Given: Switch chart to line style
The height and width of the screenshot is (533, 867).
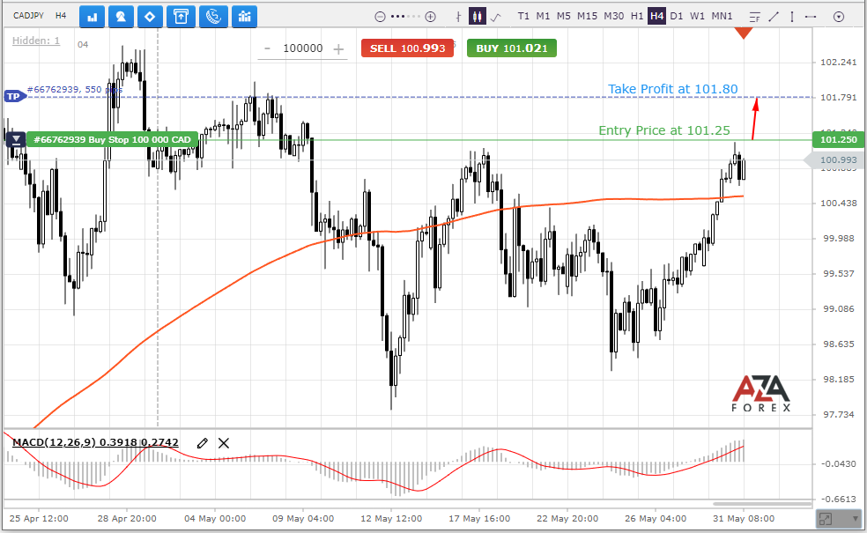Looking at the screenshot, I should [x=496, y=17].
